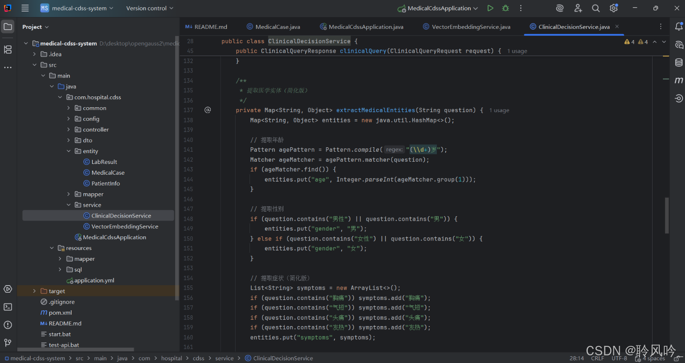
Task: Expand the sql folder under resources
Action: tap(60, 270)
